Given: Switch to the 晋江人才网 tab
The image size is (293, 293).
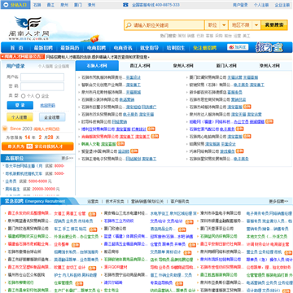Looking at the screenshot, I should [x=140, y=66].
